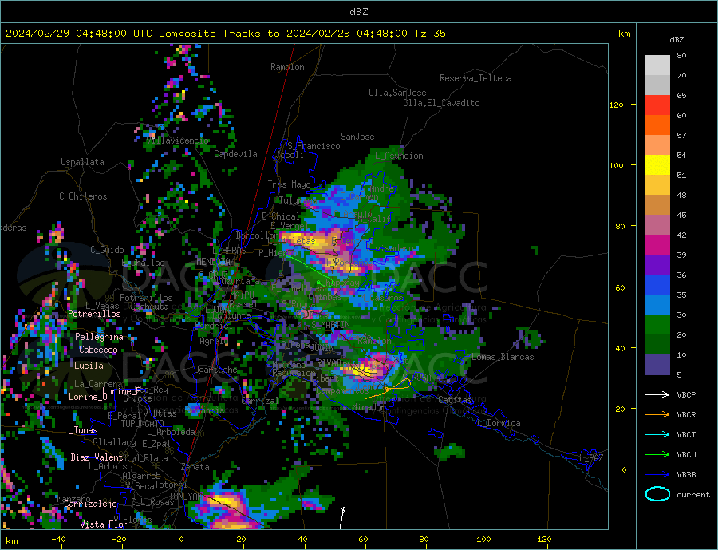Click the TUNUYAN city label
The width and height of the screenshot is (718, 550).
185,497
